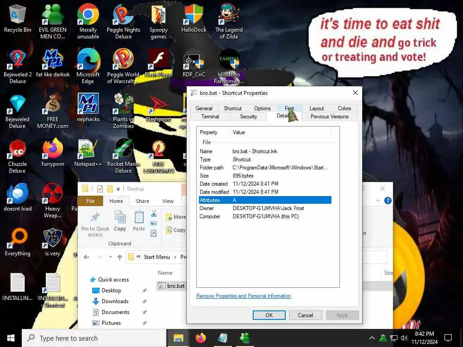This screenshot has height=347, width=463.
Task: Open the Flashpoint shortcut
Action: click(x=159, y=108)
